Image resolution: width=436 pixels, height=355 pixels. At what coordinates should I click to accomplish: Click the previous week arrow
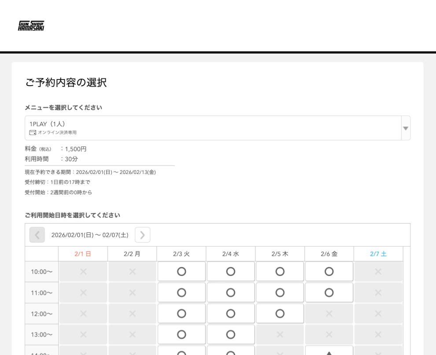[x=37, y=235]
